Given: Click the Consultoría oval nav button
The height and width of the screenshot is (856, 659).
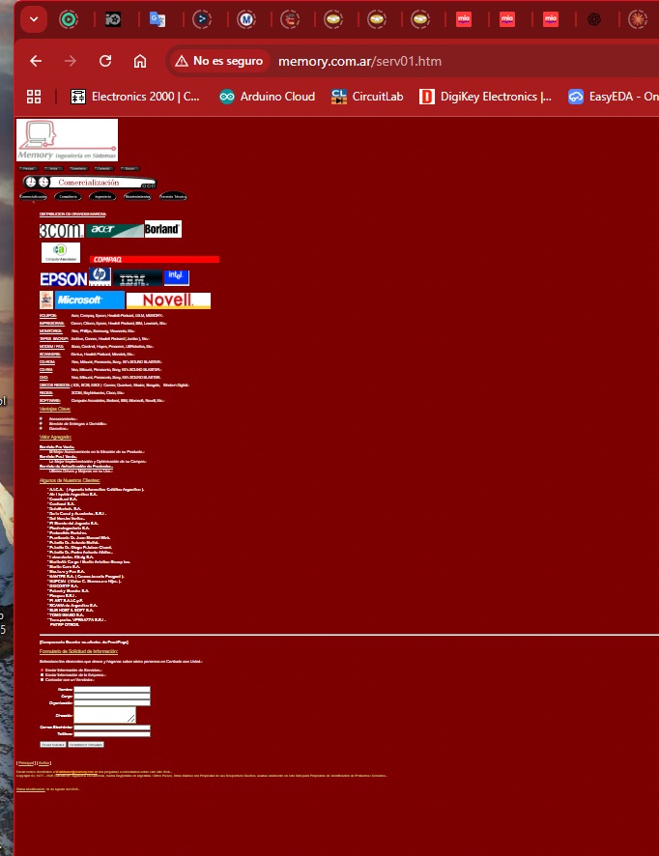Looking at the screenshot, I should [x=68, y=196].
